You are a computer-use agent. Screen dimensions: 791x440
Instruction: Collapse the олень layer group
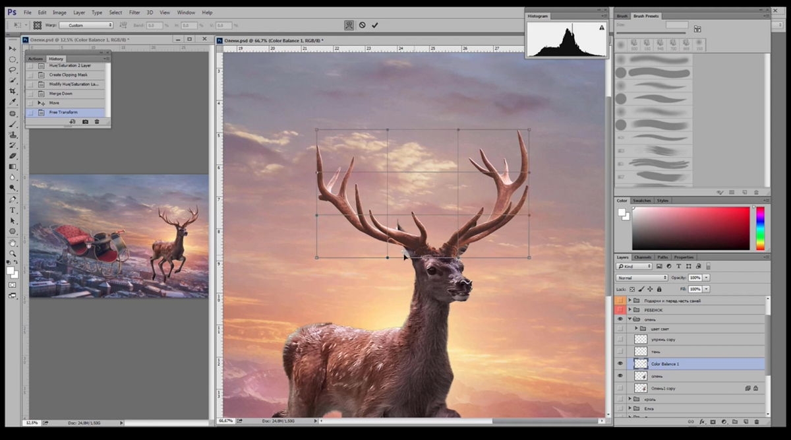[x=630, y=319]
